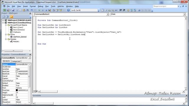The image size is (189, 106).
Task: Open the CommandButton1 object dropdown
Action: pyautogui.click(x=107, y=14)
